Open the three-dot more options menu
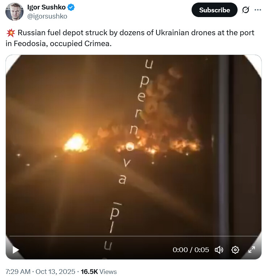268x279 pixels. pos(257,10)
